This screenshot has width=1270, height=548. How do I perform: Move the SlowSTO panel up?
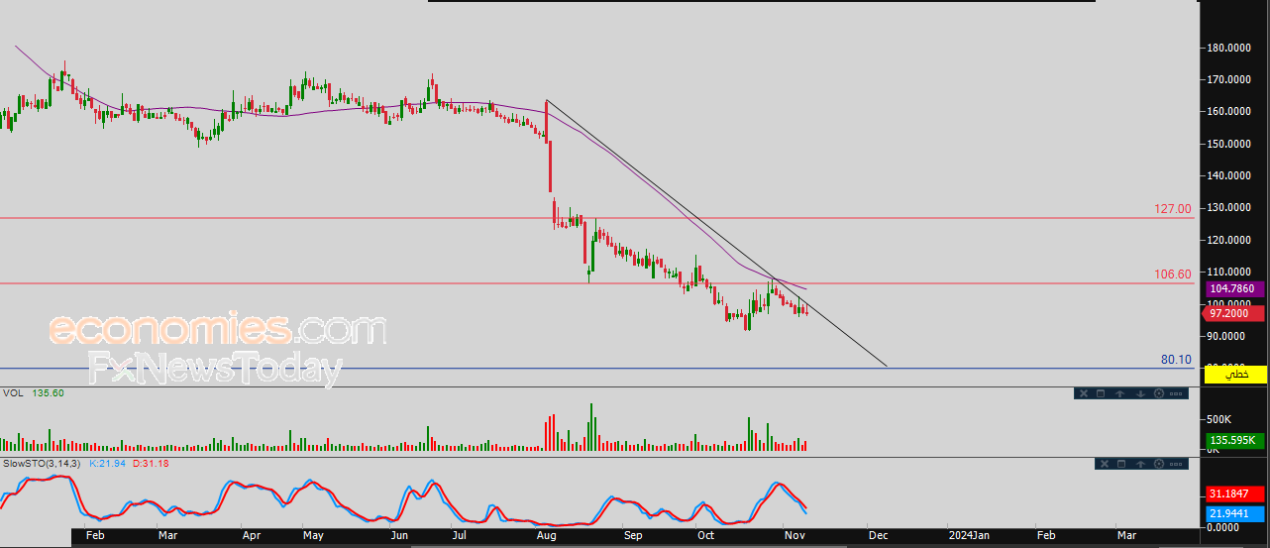tap(1139, 464)
